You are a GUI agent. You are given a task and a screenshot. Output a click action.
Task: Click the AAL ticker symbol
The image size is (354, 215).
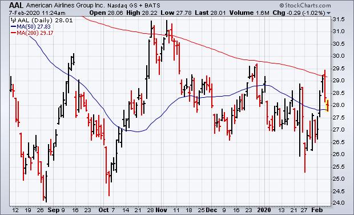point(17,5)
